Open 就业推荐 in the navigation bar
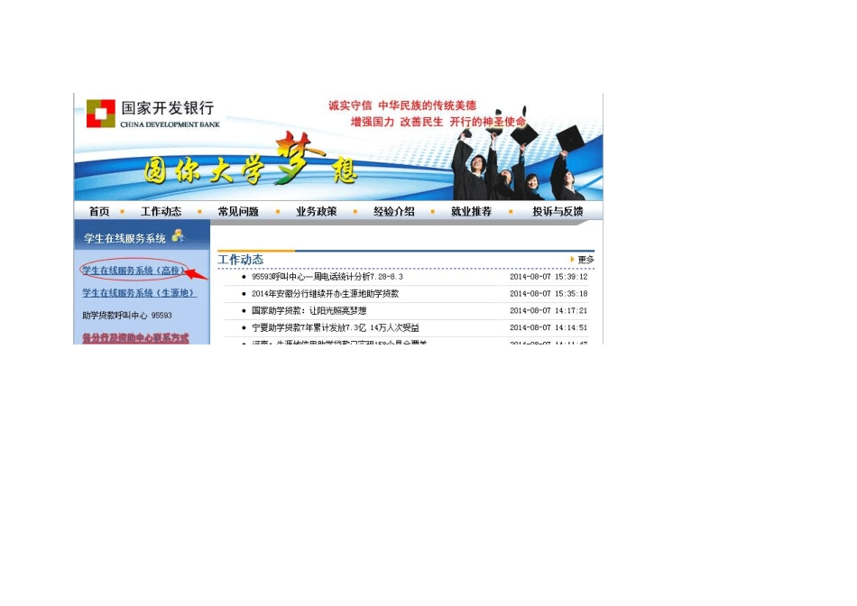Screen dimensions: 857x606 tap(471, 212)
